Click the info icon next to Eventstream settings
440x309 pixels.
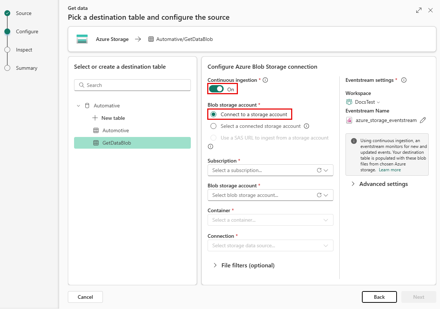click(404, 80)
